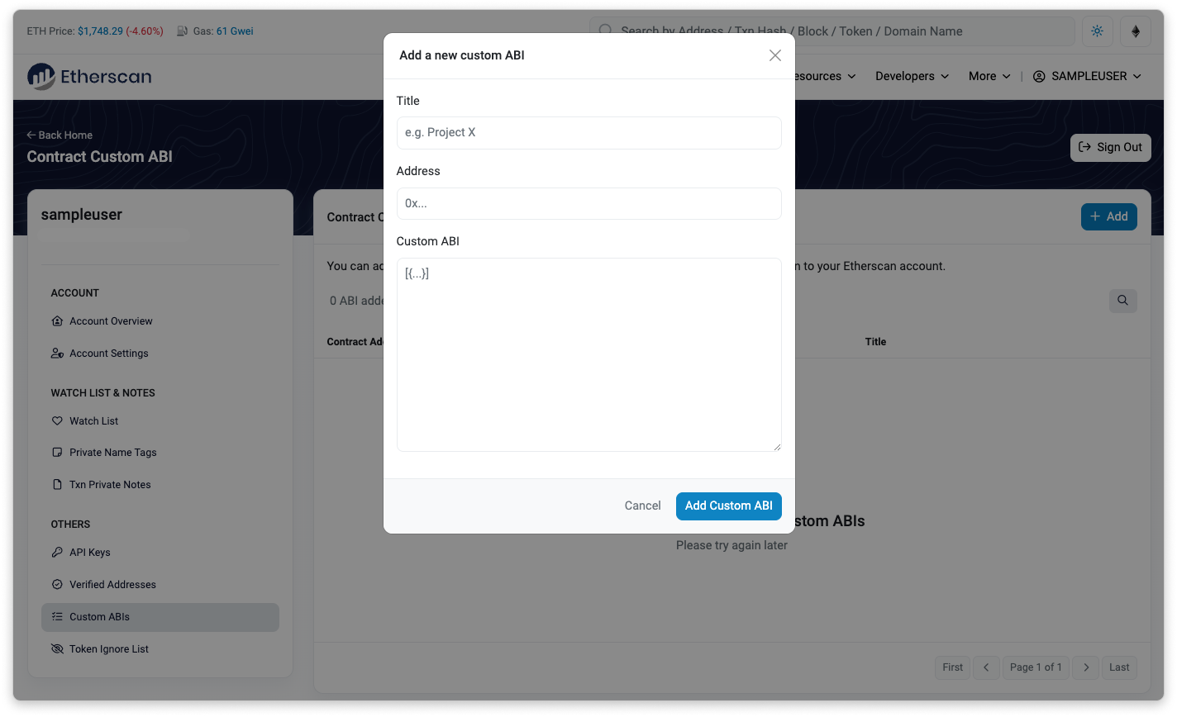Expand the More menu

[989, 76]
